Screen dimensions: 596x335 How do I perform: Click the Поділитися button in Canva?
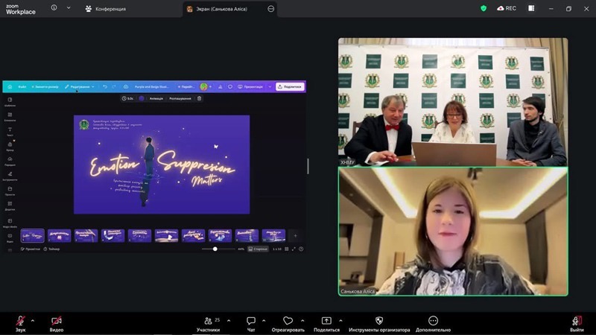click(x=290, y=86)
